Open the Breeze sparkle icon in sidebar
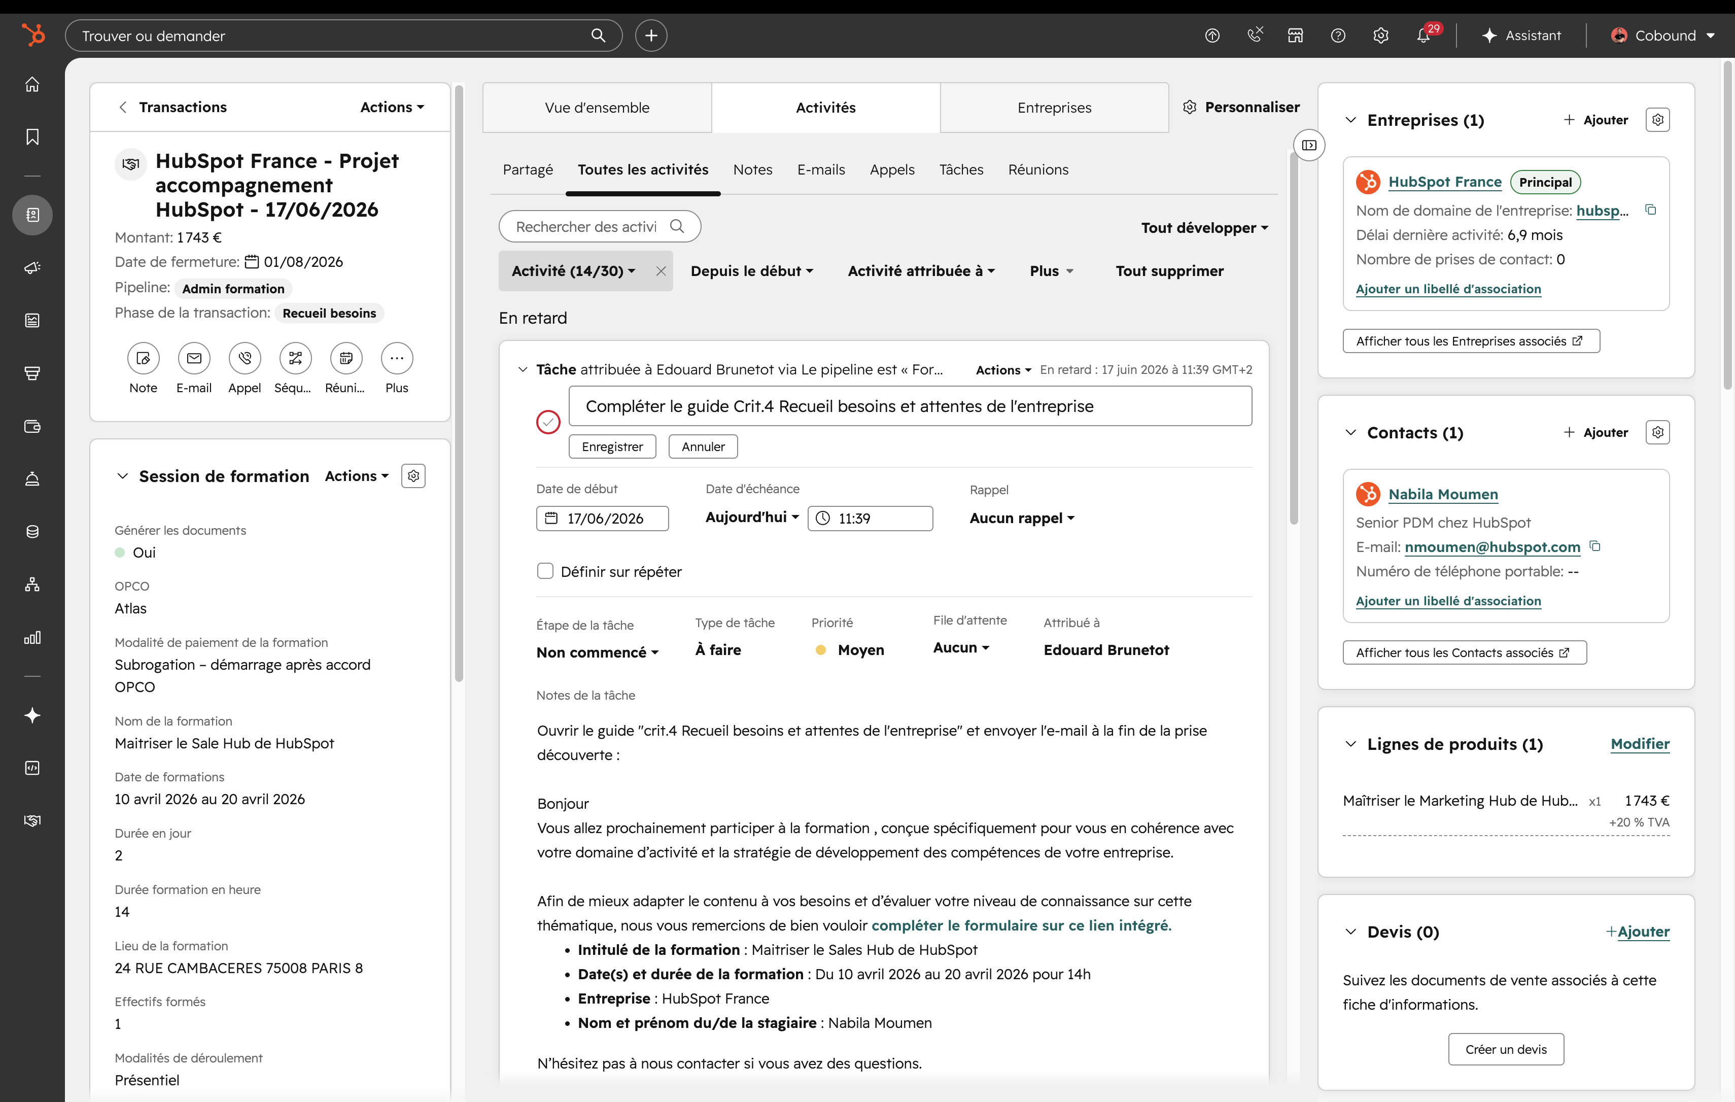The height and width of the screenshot is (1102, 1735). [32, 715]
